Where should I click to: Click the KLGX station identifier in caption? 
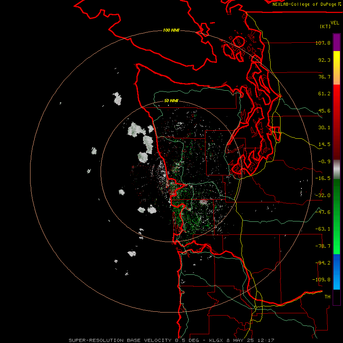click(216, 340)
